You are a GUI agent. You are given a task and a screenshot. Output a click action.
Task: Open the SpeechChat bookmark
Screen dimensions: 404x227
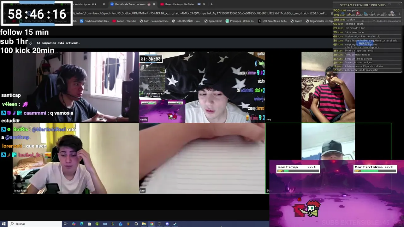point(213,21)
